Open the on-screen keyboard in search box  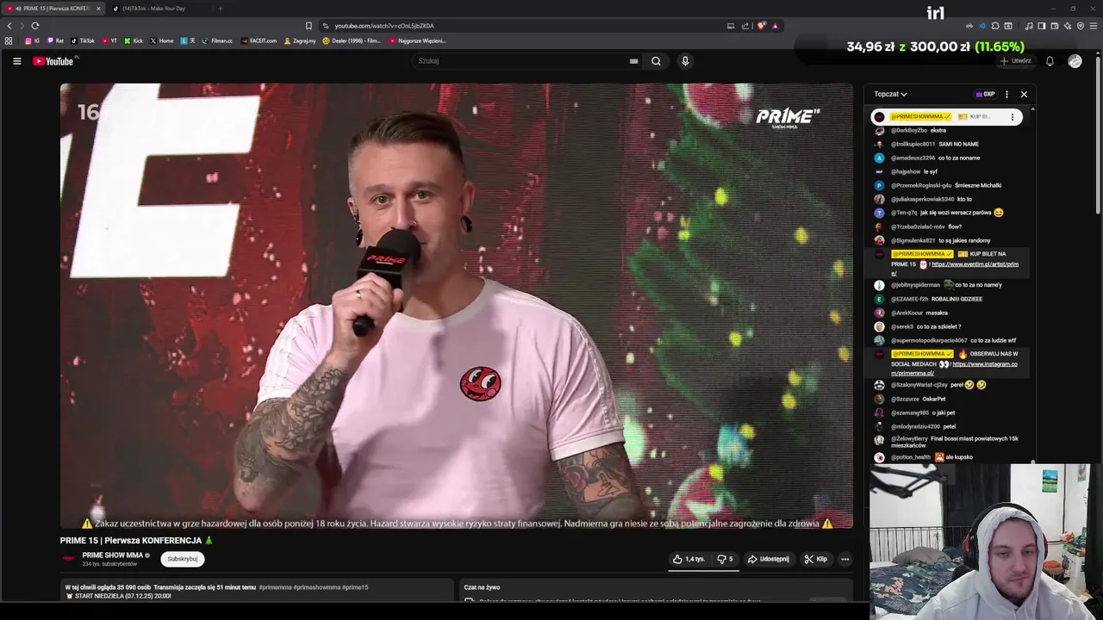click(633, 61)
